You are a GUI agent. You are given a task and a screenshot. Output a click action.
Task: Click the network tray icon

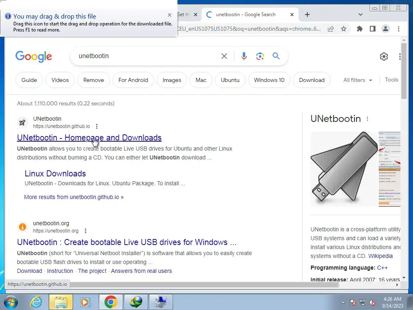coord(363,302)
